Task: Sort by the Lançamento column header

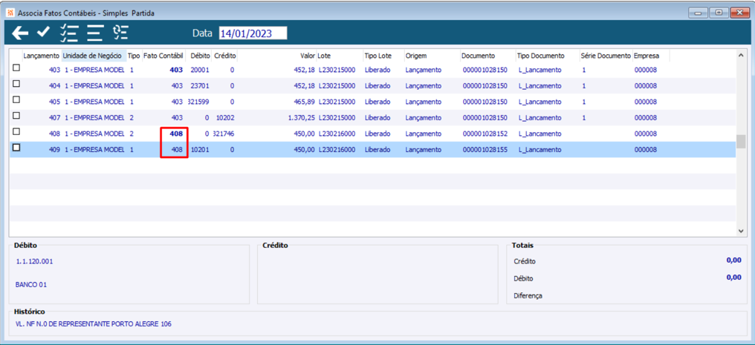Action: (x=42, y=56)
